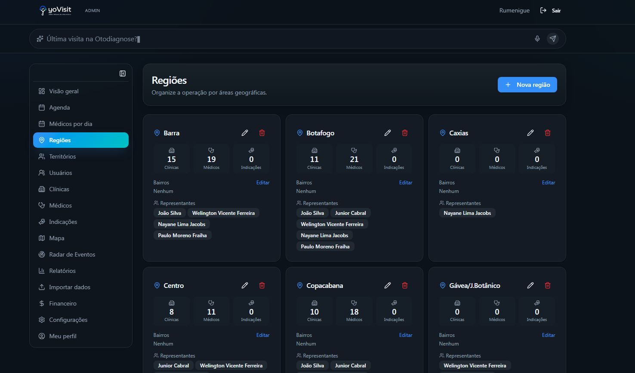This screenshot has width=635, height=373.
Task: Open Financeiro in the sidebar
Action: pos(81,303)
